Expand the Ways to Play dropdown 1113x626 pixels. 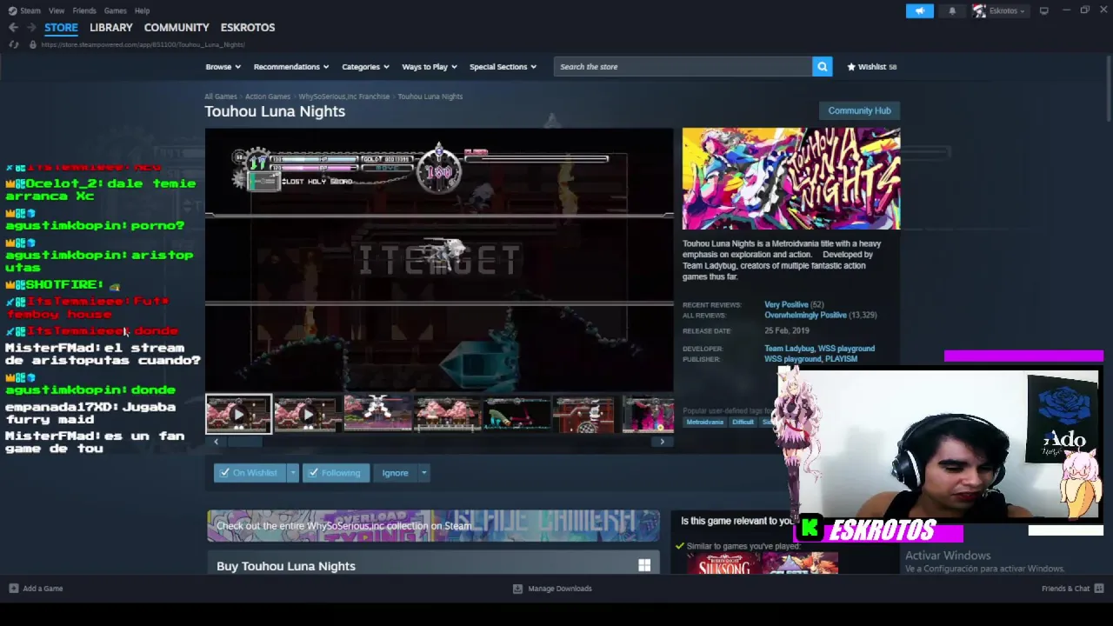[430, 67]
